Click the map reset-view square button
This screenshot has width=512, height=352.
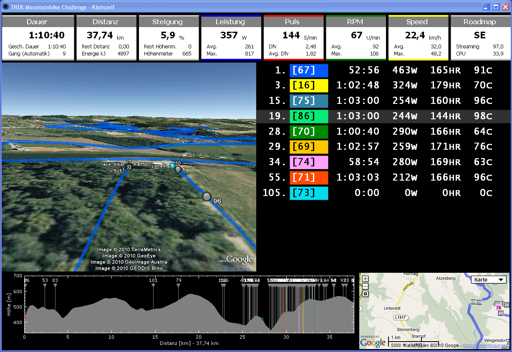(x=365, y=294)
